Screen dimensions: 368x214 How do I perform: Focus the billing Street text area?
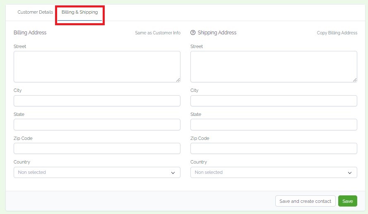coord(97,67)
